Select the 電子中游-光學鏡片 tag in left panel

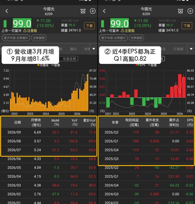pos(16,38)
